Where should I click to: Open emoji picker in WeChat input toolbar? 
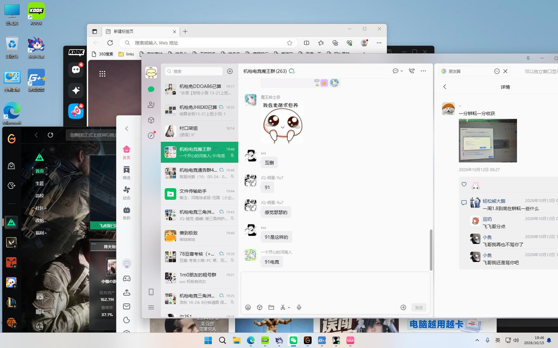248,307
